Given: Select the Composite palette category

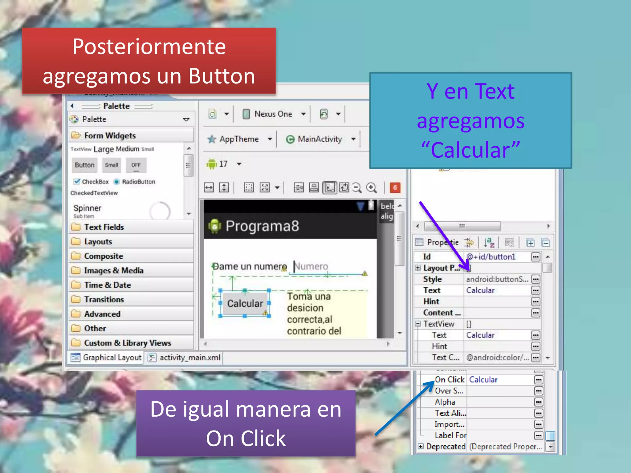Looking at the screenshot, I should pos(132,256).
